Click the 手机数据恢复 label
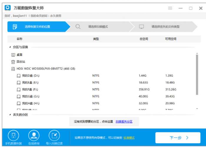The height and width of the screenshot is (147, 206). (14, 143)
